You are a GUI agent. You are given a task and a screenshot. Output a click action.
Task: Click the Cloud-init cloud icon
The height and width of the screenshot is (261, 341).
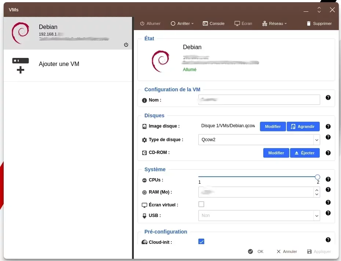[144, 242]
